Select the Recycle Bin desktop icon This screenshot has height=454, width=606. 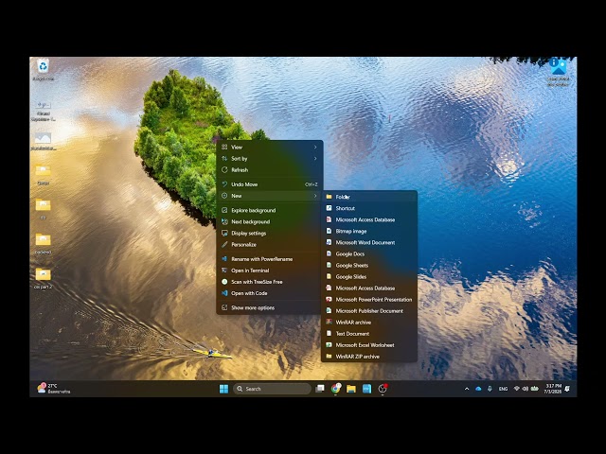[x=43, y=69]
